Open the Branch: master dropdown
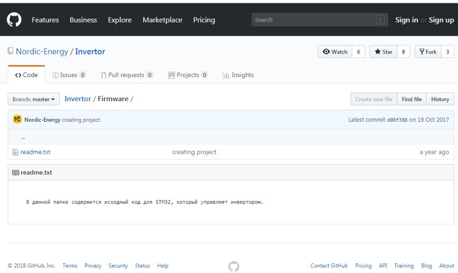 [x=33, y=99]
